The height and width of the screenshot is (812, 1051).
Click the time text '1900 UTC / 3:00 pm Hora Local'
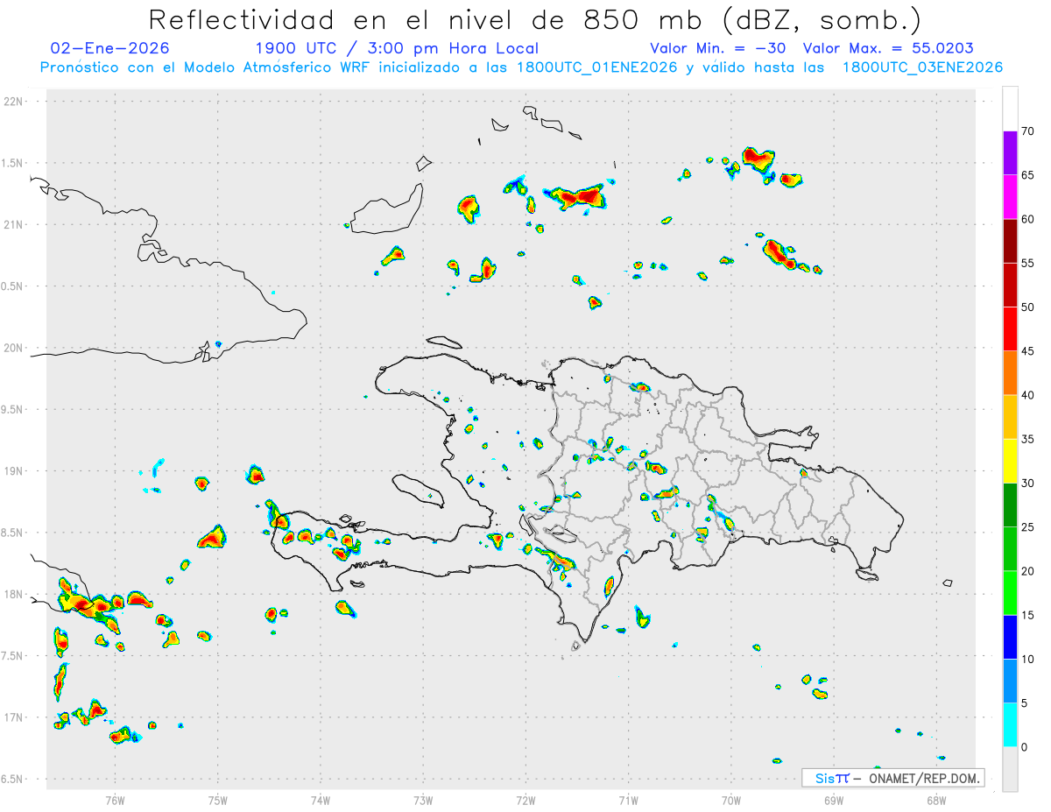(x=397, y=48)
